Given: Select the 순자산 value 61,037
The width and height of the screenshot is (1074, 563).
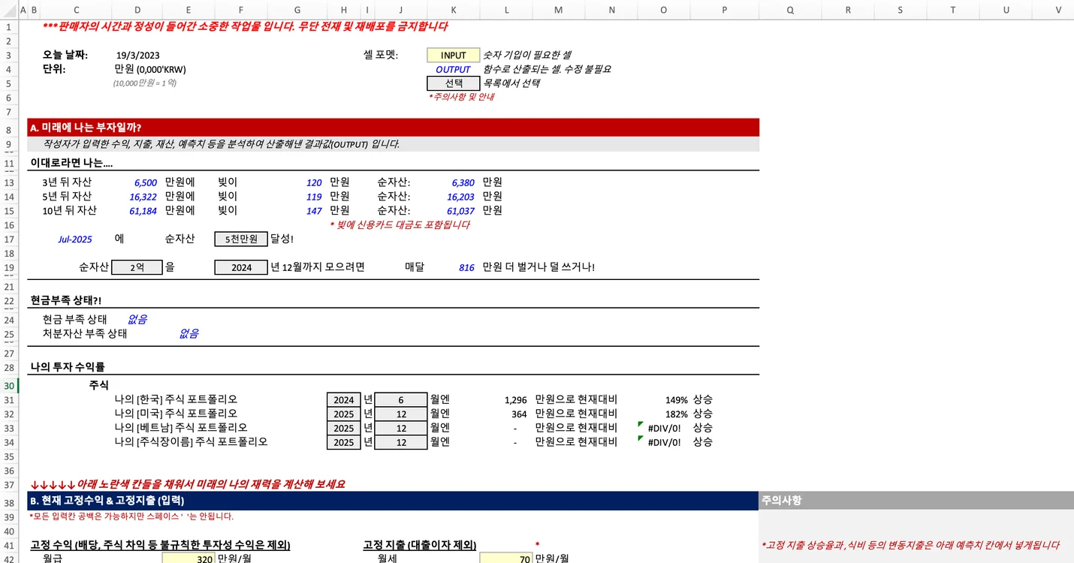Looking at the screenshot, I should pos(461,211).
